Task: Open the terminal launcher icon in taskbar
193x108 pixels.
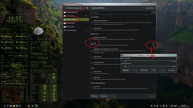Action: (20, 106)
